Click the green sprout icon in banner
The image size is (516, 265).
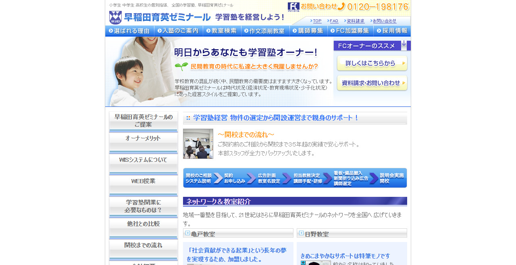coord(181,66)
